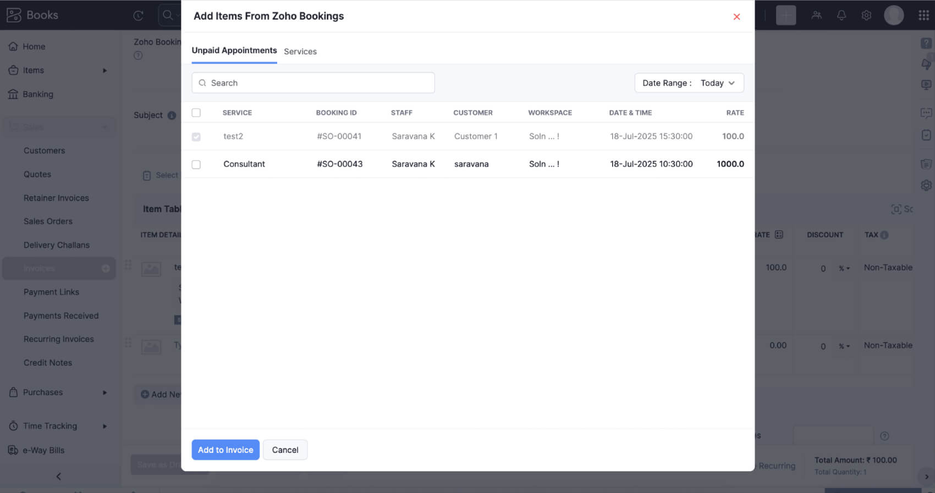Click the top bar search icon
935x493 pixels.
[x=168, y=15]
